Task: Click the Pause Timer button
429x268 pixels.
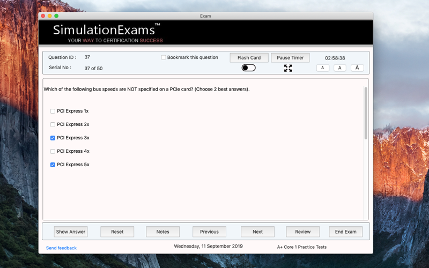Action: pyautogui.click(x=290, y=58)
